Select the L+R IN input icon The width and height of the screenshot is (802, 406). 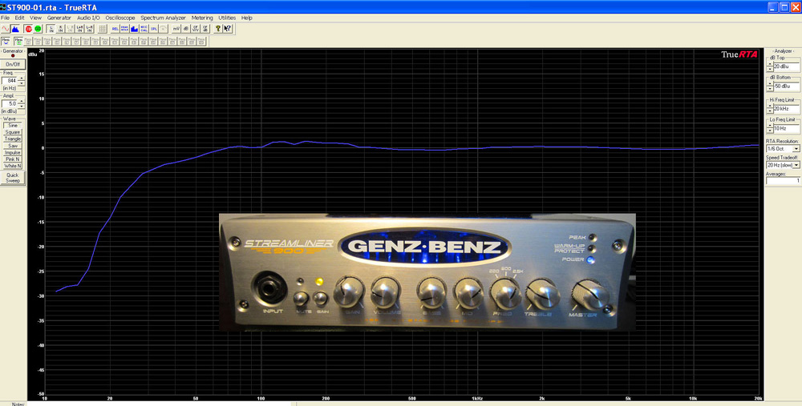coord(79,29)
